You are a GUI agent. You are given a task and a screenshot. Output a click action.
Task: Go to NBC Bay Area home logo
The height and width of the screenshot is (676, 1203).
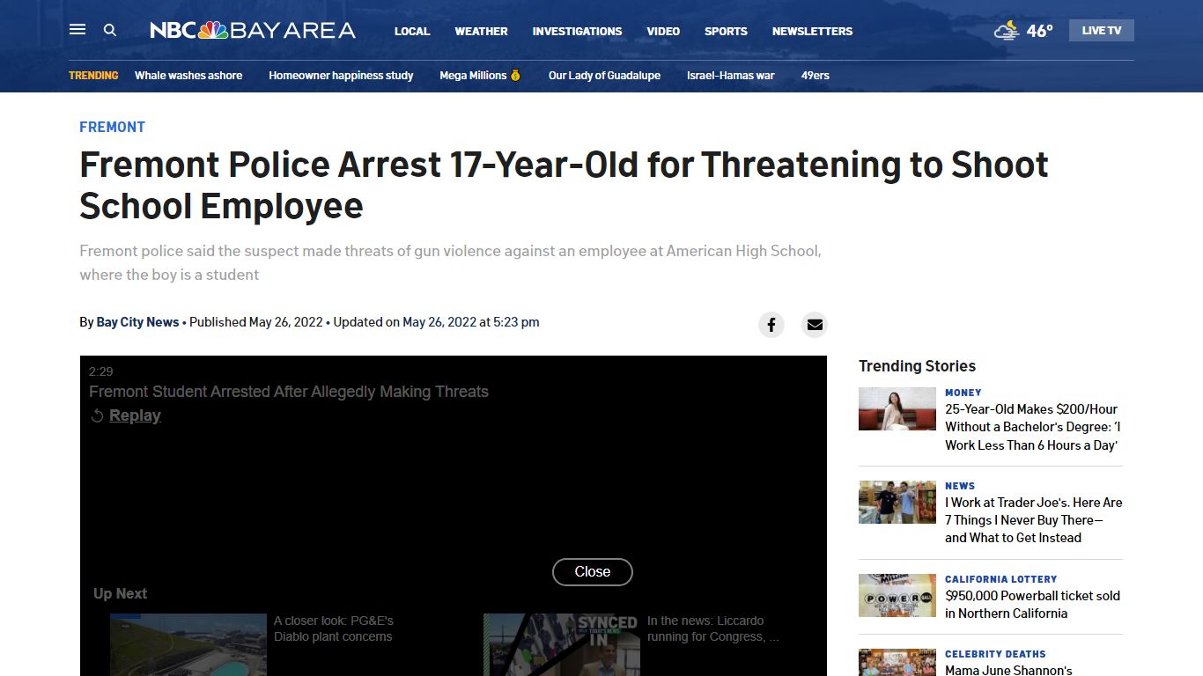(253, 30)
